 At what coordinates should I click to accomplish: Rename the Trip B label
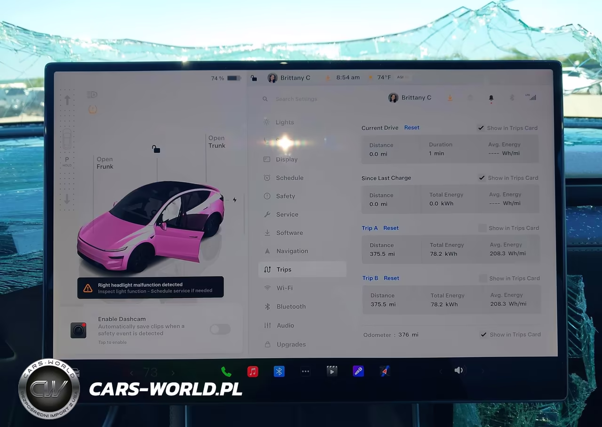coord(370,278)
